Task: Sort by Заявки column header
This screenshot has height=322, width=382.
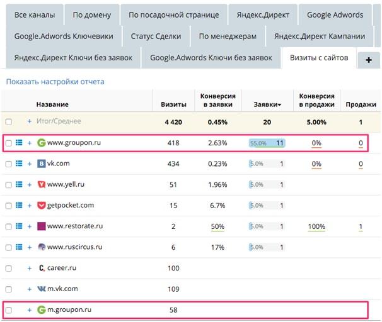Action: point(267,104)
